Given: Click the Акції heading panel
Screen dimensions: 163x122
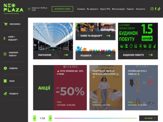Looking at the screenshot, I should [43, 88].
